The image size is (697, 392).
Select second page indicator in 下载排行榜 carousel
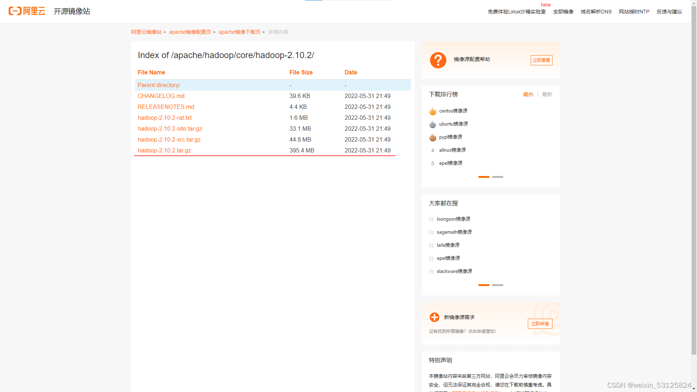(x=497, y=177)
